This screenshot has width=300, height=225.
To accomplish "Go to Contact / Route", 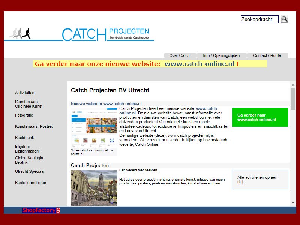I will tap(267, 55).
